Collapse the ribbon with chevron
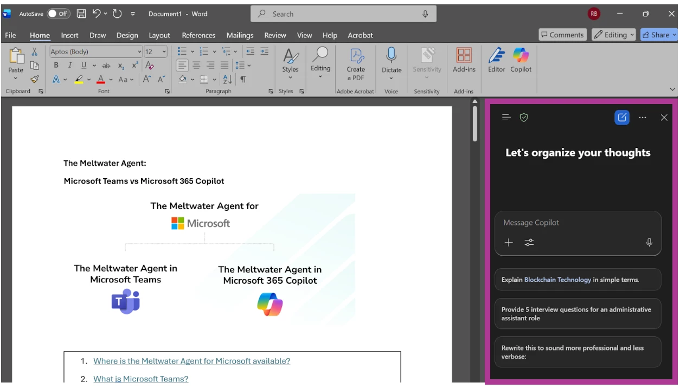 [673, 89]
